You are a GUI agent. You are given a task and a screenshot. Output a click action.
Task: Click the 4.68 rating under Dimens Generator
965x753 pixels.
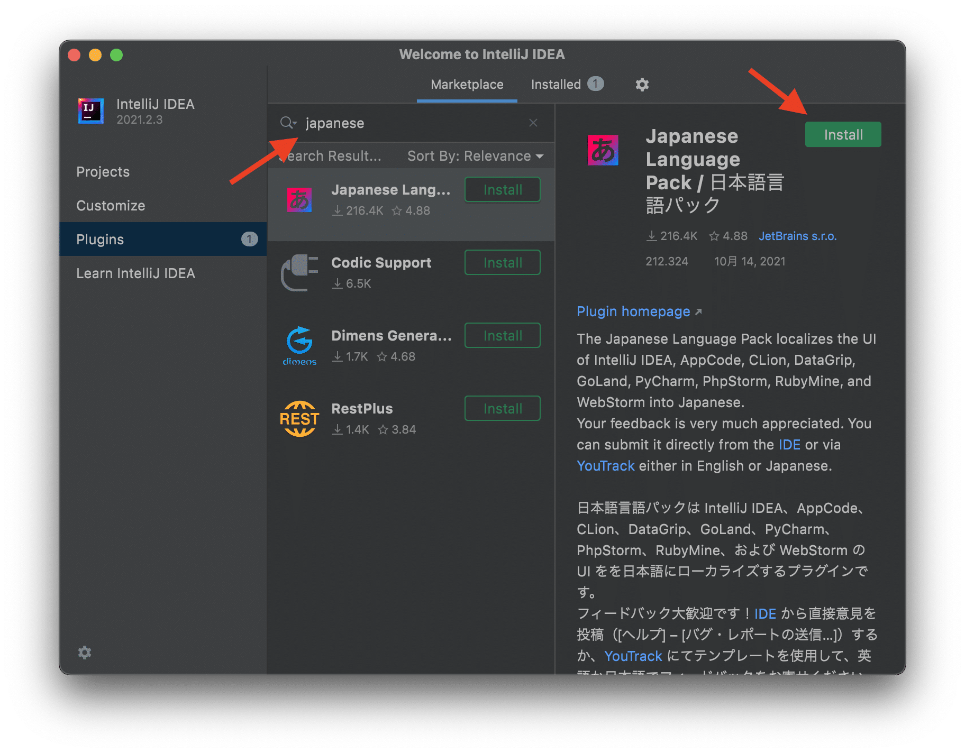(396, 356)
